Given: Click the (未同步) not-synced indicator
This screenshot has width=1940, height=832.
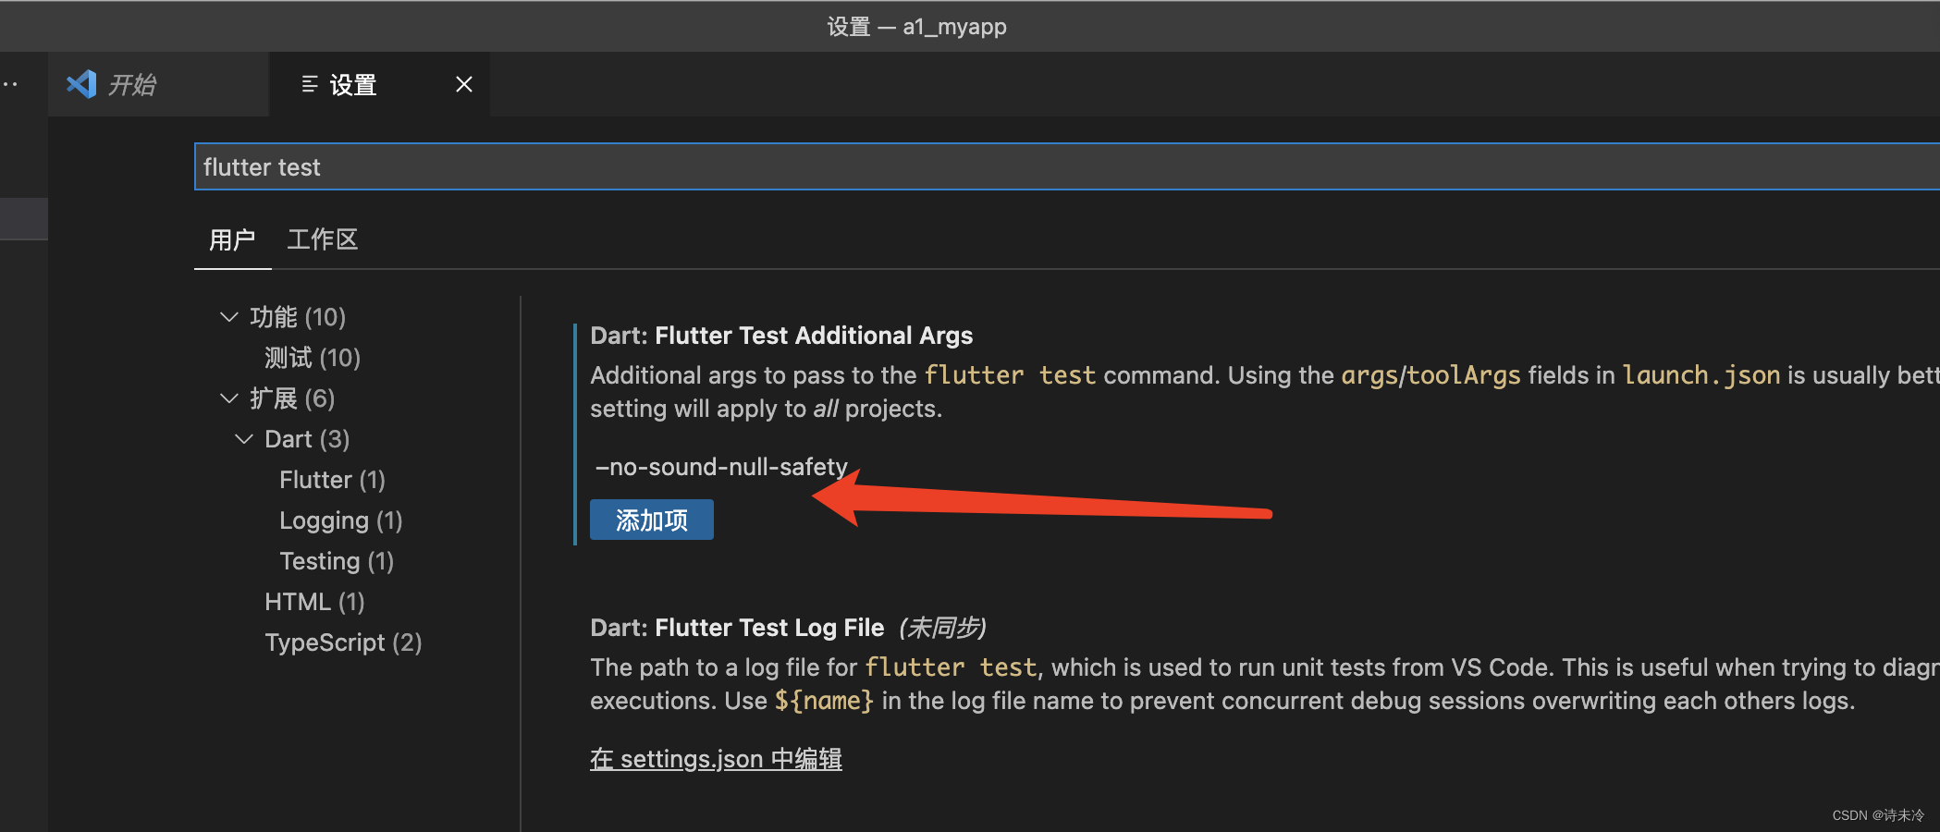Looking at the screenshot, I should 942,628.
